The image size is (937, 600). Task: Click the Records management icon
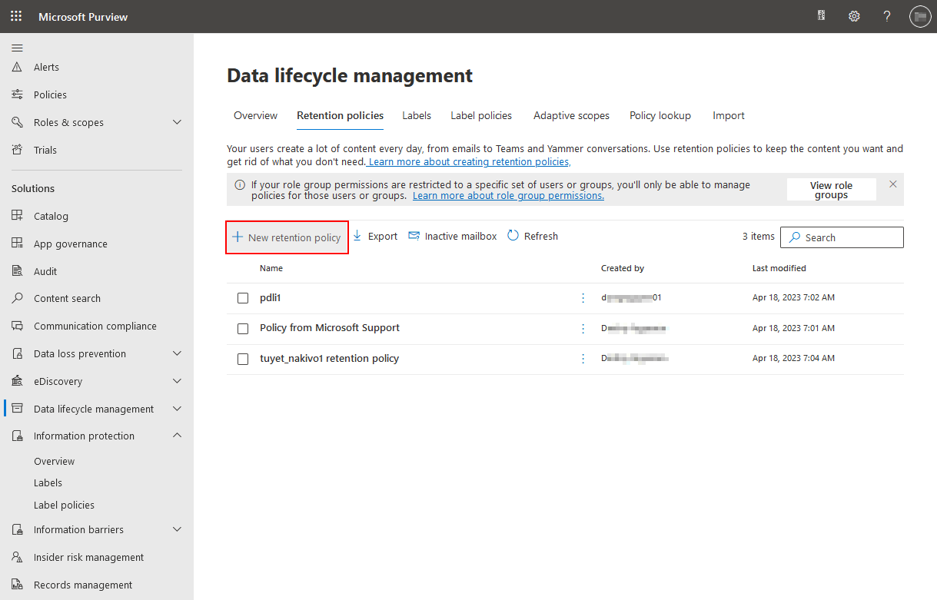17,585
